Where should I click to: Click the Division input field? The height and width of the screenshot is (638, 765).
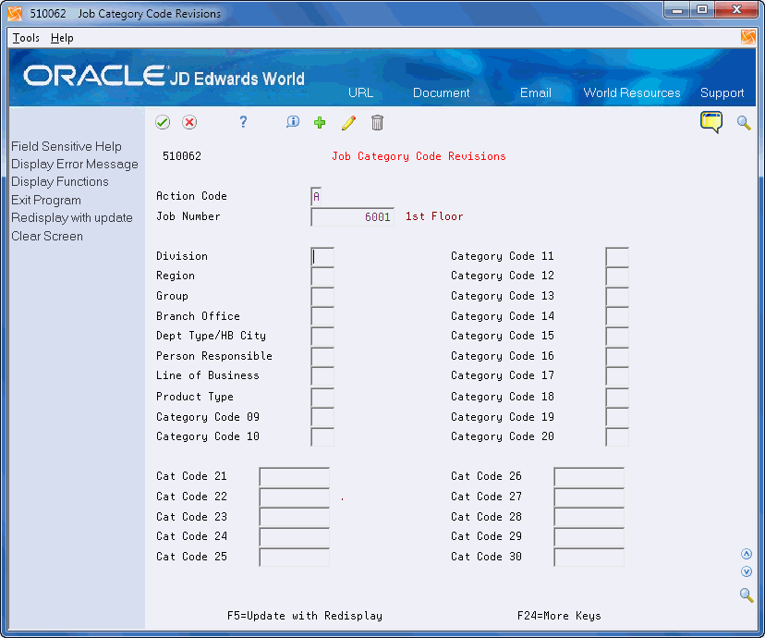(322, 257)
